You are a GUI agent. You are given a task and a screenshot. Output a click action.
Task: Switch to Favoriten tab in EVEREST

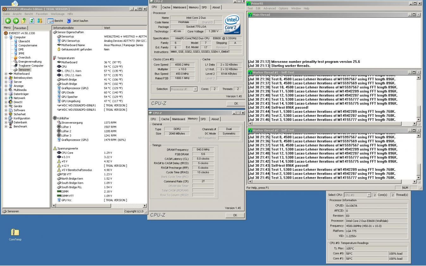click(x=20, y=28)
